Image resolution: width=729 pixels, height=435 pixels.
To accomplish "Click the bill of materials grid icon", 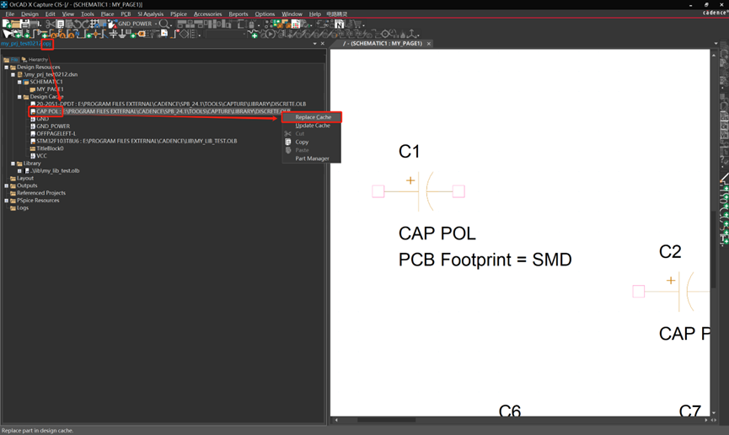I will pos(295,24).
